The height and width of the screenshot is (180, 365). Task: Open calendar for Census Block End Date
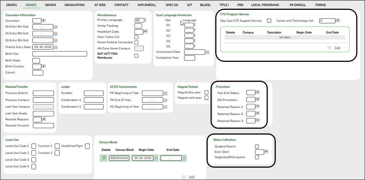pyautogui.click(x=184, y=158)
